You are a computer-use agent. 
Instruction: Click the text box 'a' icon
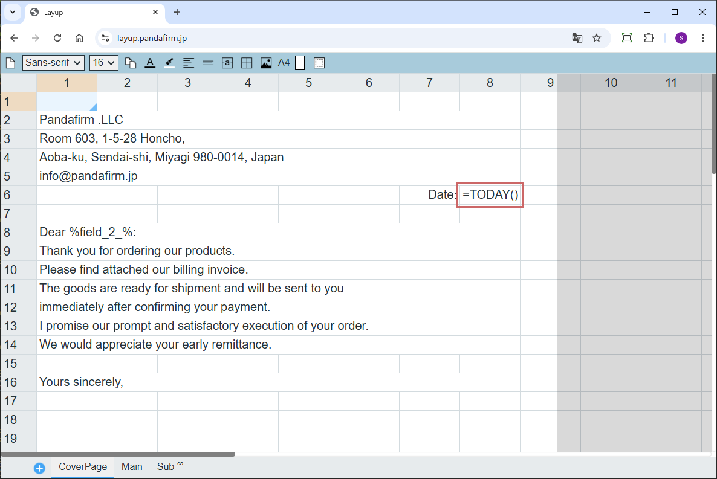[x=227, y=63]
